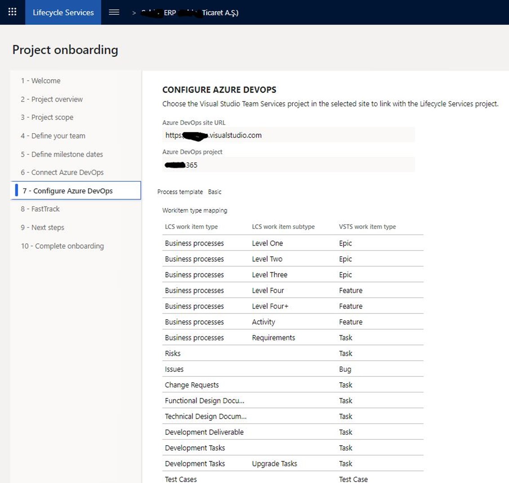Viewport: 509px width, 483px height.
Task: Click the Lifecycle Services home link
Action: pos(63,12)
